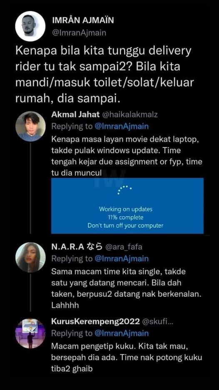
Task: Open the N.A.R.A profile avatar
Action: tap(30, 257)
